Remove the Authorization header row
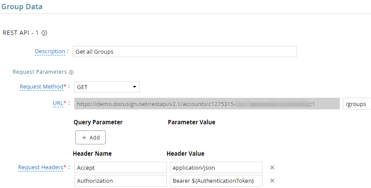This screenshot has height=188, width=371. pos(272,181)
